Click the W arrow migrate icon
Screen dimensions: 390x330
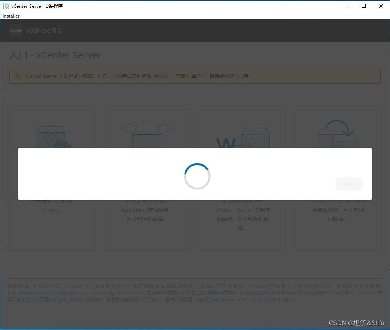pos(243,138)
